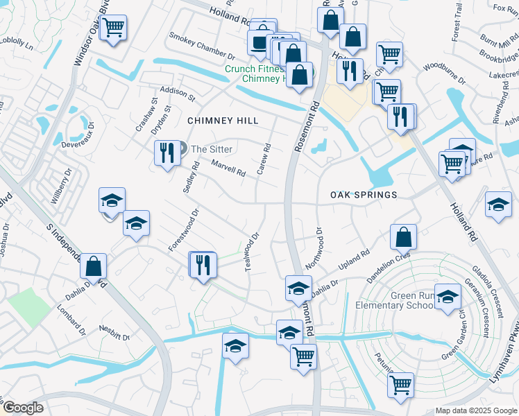Select the Tealwood Dr street label
The image size is (519, 416).
(x=253, y=252)
